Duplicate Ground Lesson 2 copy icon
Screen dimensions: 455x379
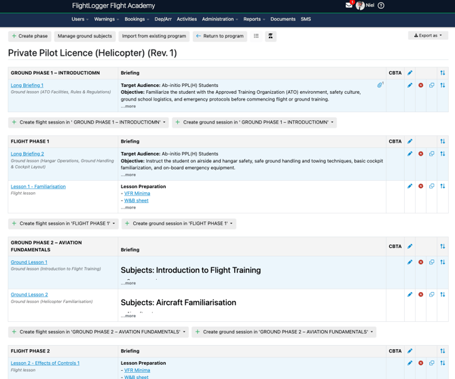click(x=432, y=295)
